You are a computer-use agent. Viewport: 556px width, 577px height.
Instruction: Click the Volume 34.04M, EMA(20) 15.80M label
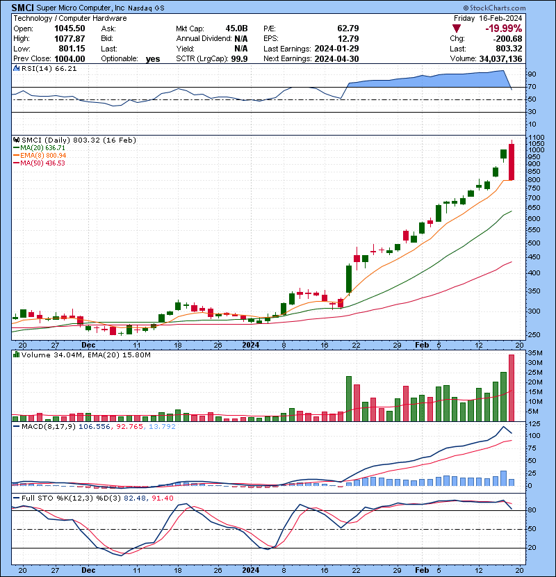85,355
